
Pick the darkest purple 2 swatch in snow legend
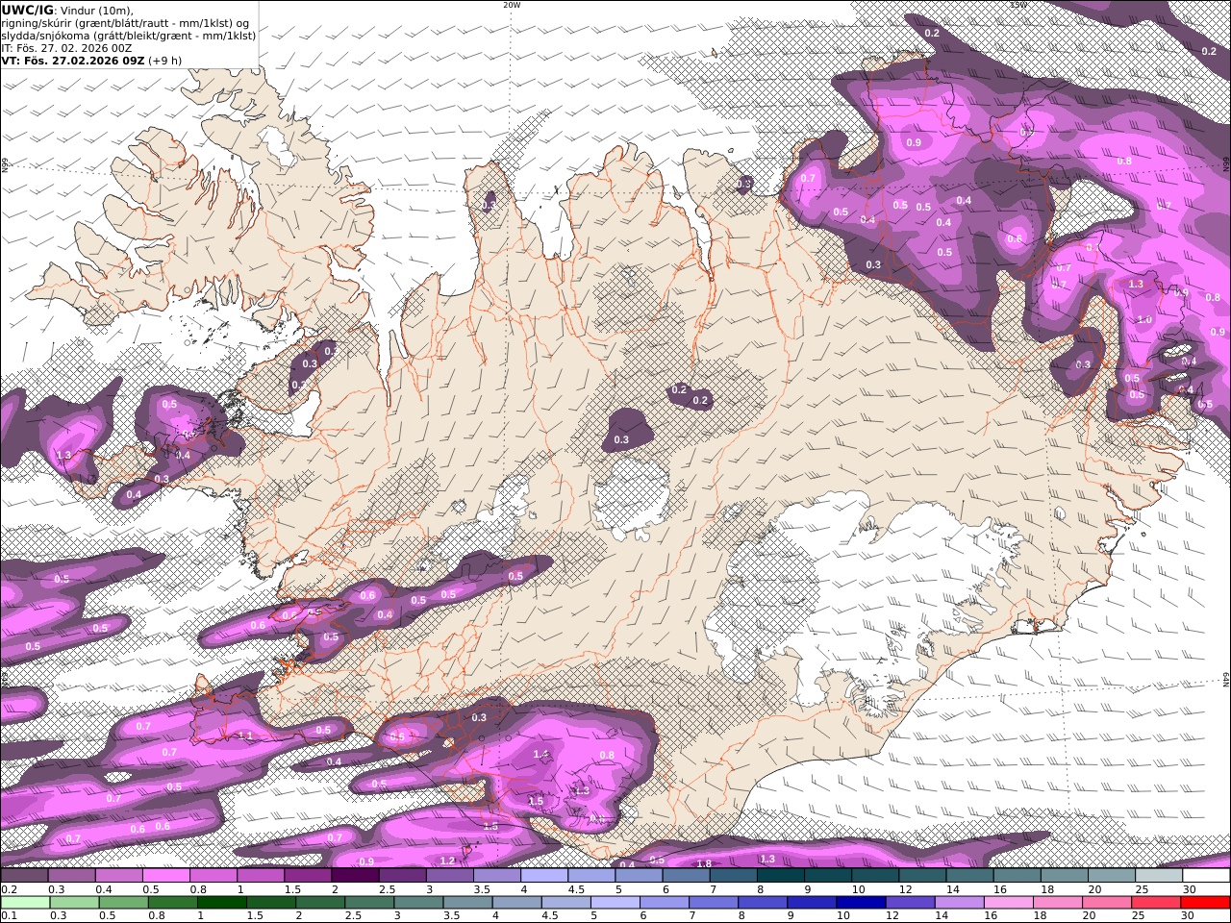point(355,876)
